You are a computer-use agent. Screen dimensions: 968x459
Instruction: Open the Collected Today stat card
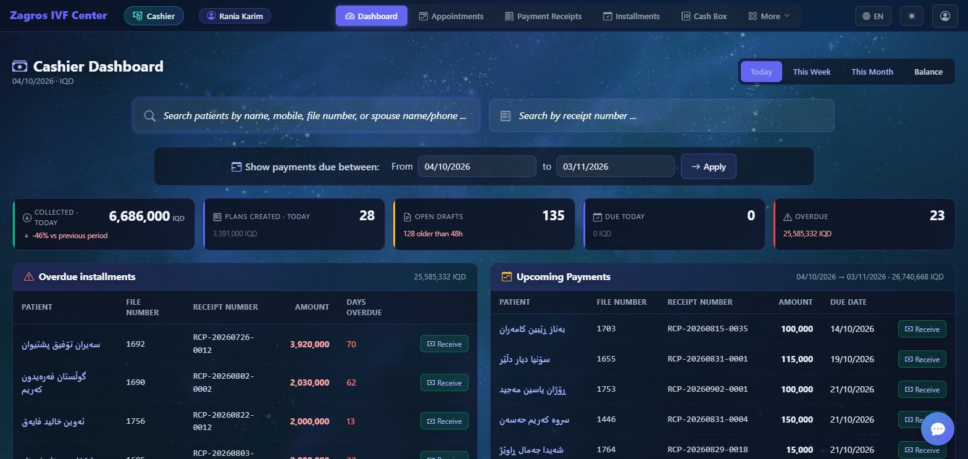104,224
